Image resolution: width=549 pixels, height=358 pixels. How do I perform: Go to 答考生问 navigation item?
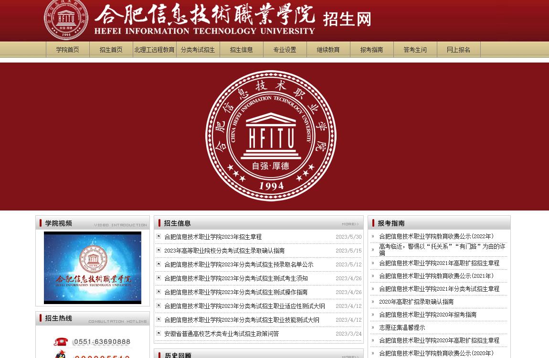tap(415, 50)
